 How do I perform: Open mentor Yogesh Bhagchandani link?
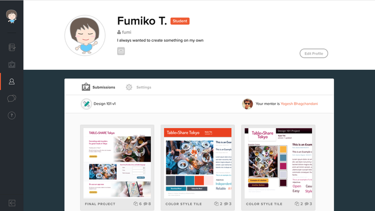coord(299,104)
